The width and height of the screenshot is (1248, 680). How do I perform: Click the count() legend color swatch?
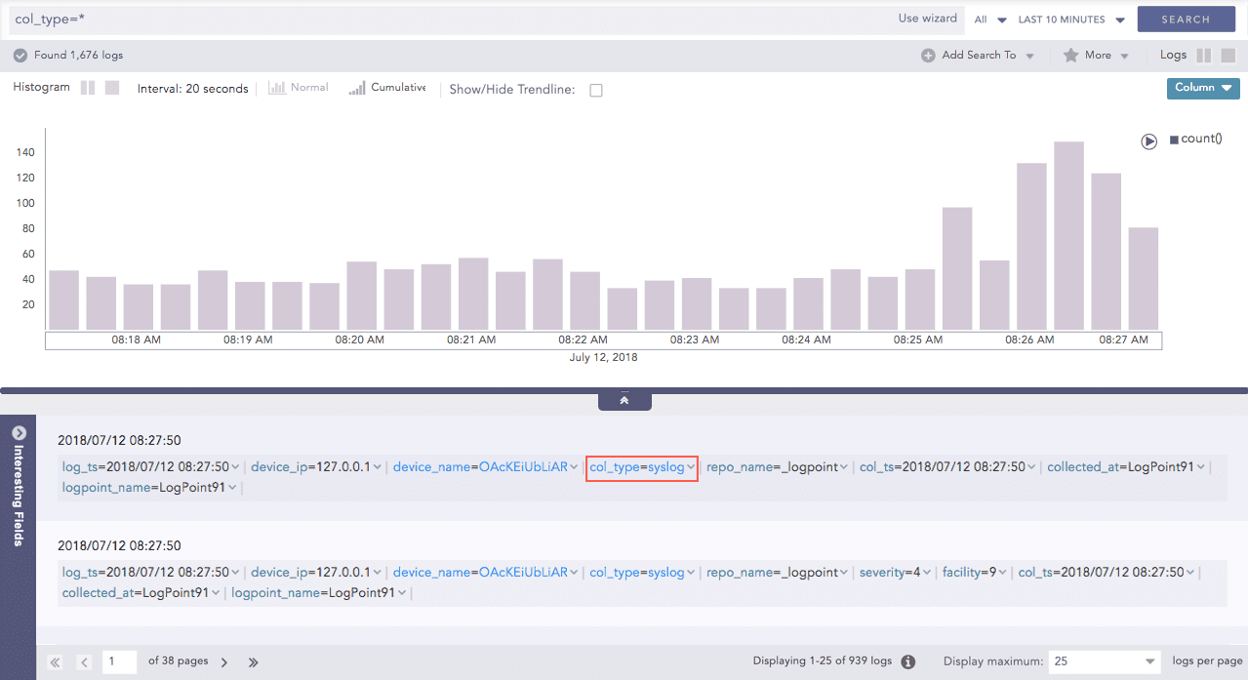[x=1174, y=140]
